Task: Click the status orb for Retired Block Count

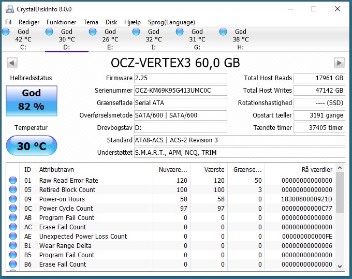Action: (x=13, y=189)
